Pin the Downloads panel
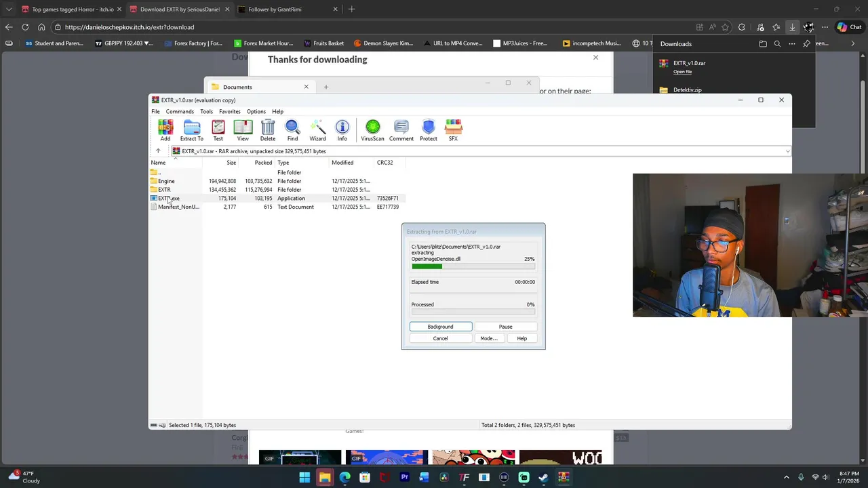The height and width of the screenshot is (488, 868). point(806,43)
